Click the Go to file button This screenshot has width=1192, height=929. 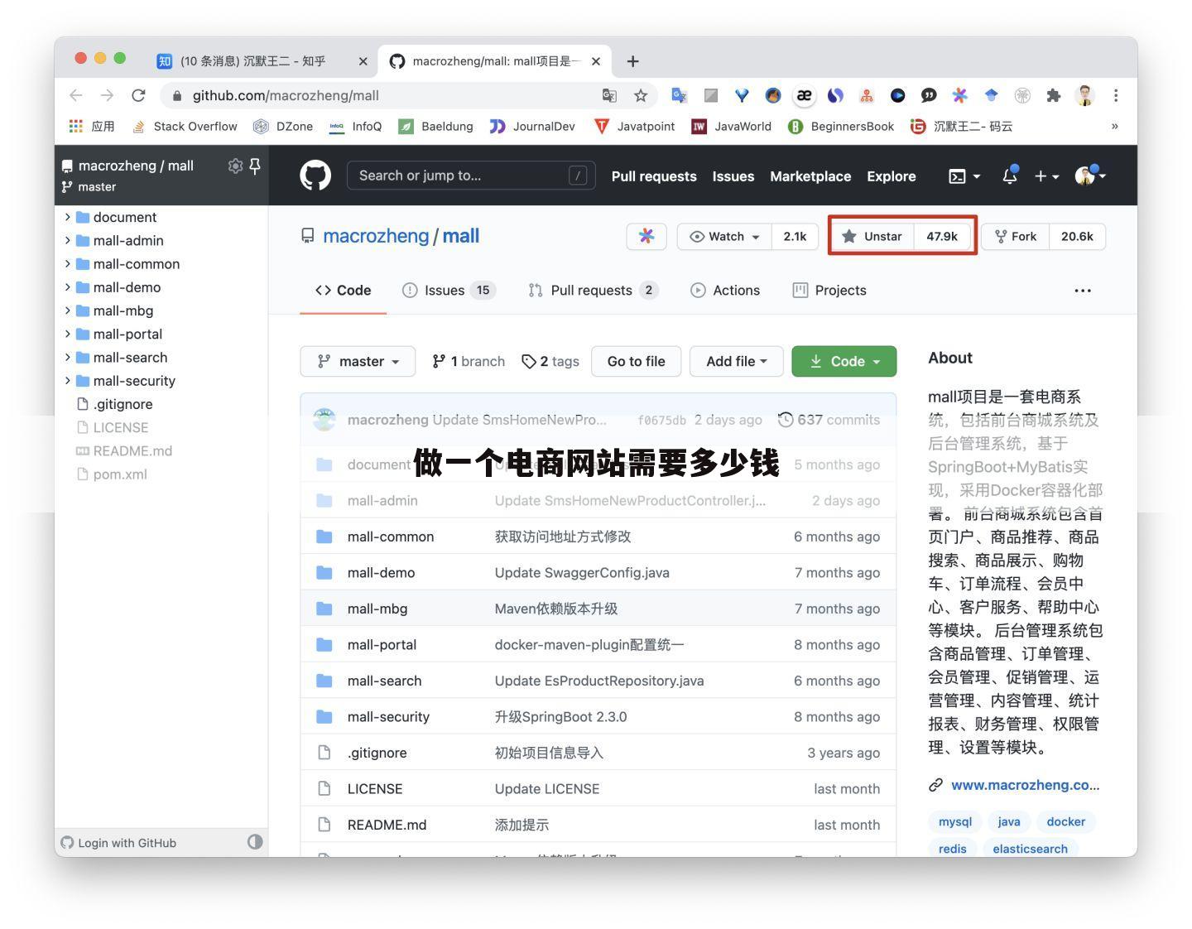tap(636, 361)
